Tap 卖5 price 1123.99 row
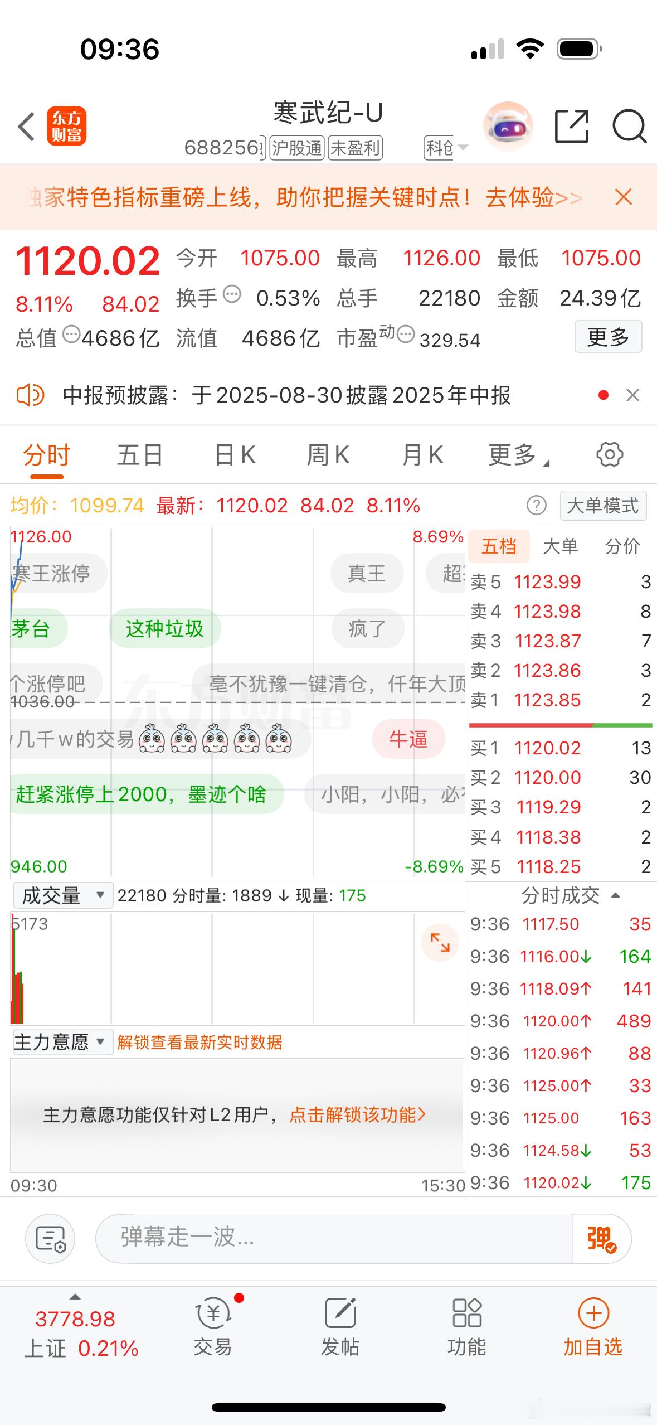Image resolution: width=657 pixels, height=1425 pixels. [x=561, y=581]
